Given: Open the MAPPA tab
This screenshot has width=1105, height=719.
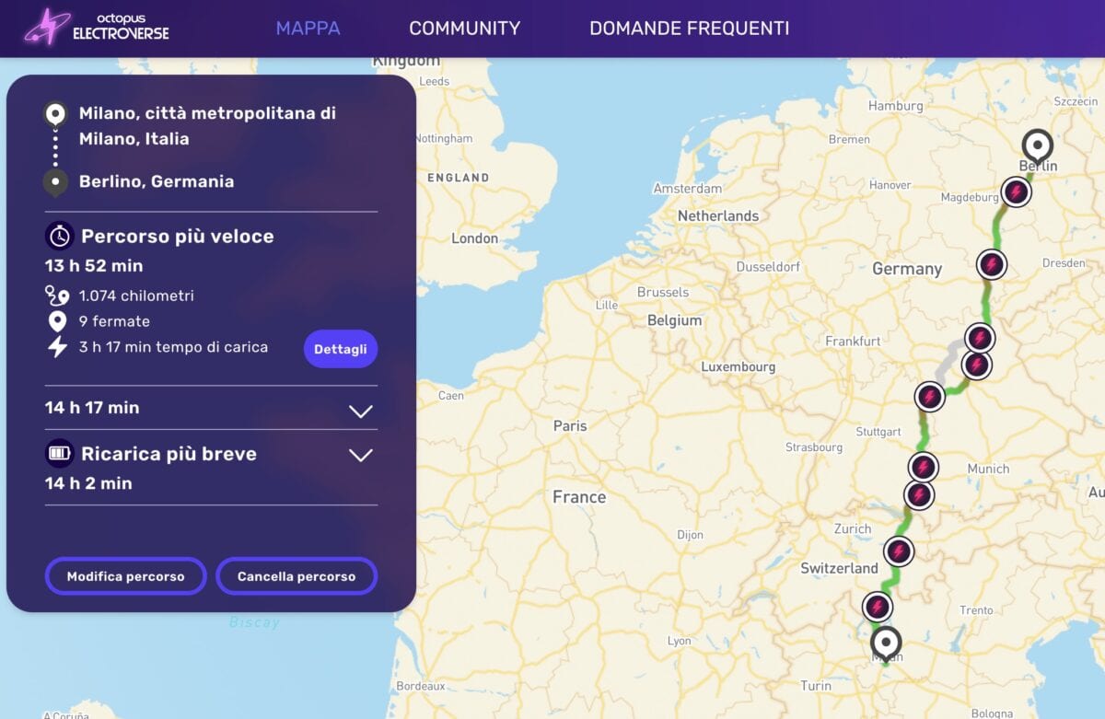Looking at the screenshot, I should pyautogui.click(x=308, y=29).
